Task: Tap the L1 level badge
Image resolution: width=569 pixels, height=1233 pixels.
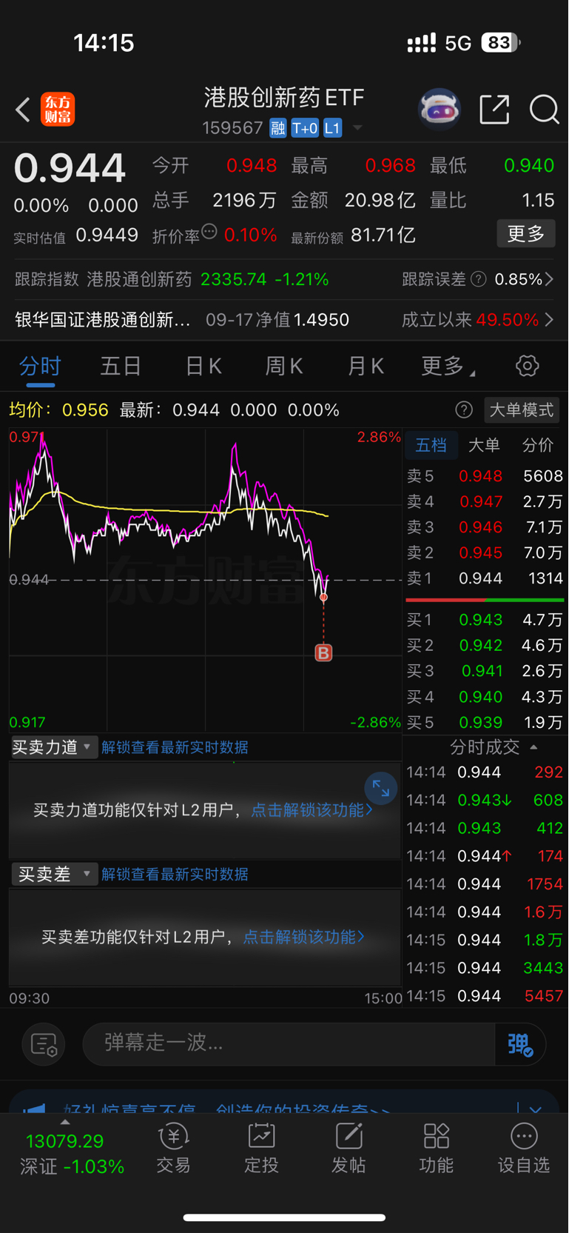Action: point(332,128)
